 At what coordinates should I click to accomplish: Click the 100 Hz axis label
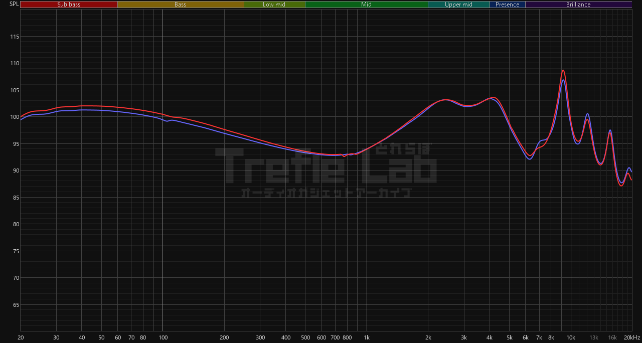point(163,337)
